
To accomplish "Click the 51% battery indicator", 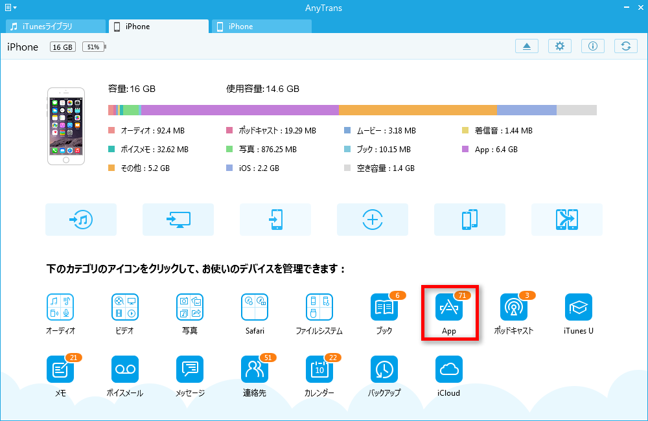I will [94, 47].
